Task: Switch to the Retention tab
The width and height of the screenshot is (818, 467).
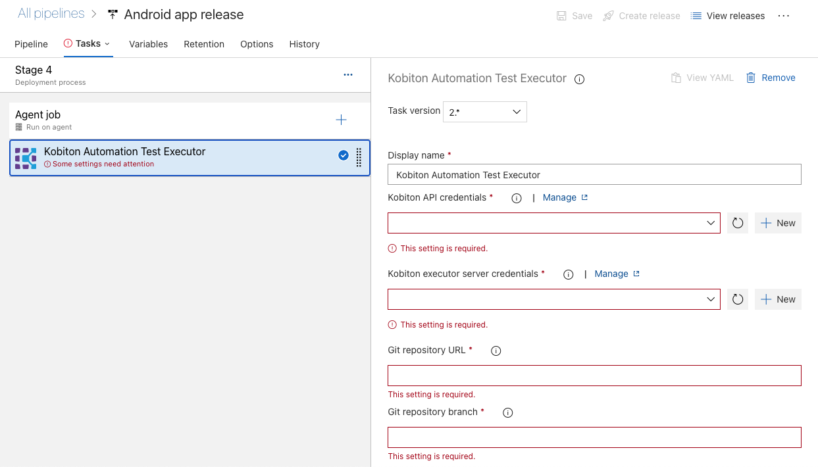Action: (204, 44)
